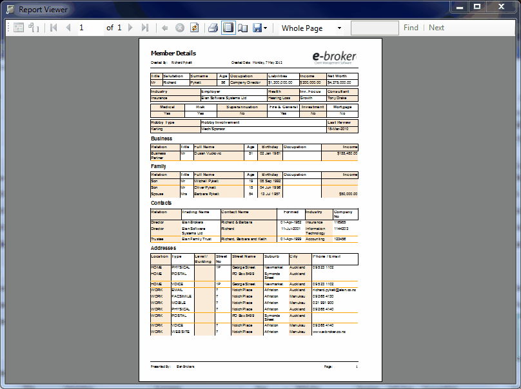Click the 021 991 900 mobile number

pyautogui.click(x=323, y=303)
